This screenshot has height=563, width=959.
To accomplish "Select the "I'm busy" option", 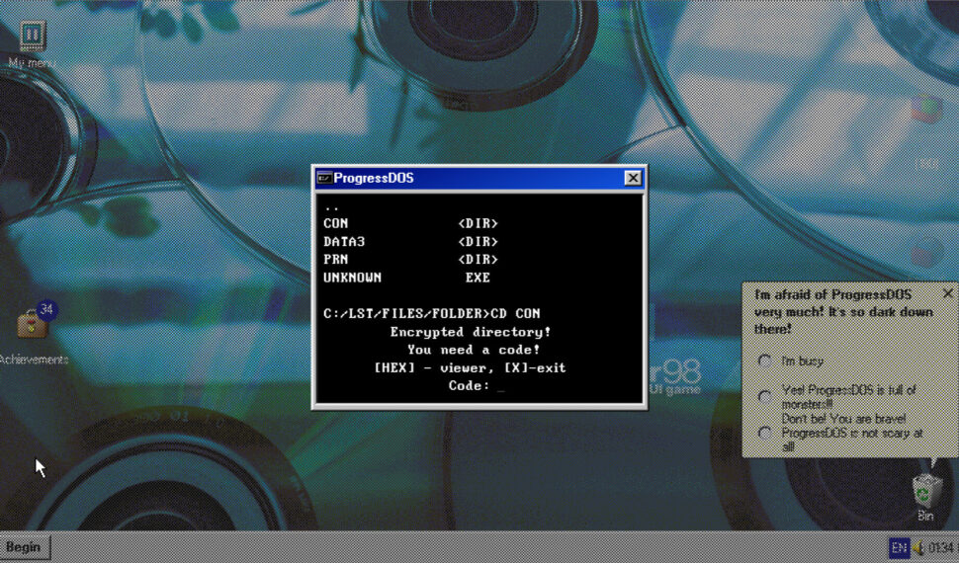I will [x=764, y=362].
